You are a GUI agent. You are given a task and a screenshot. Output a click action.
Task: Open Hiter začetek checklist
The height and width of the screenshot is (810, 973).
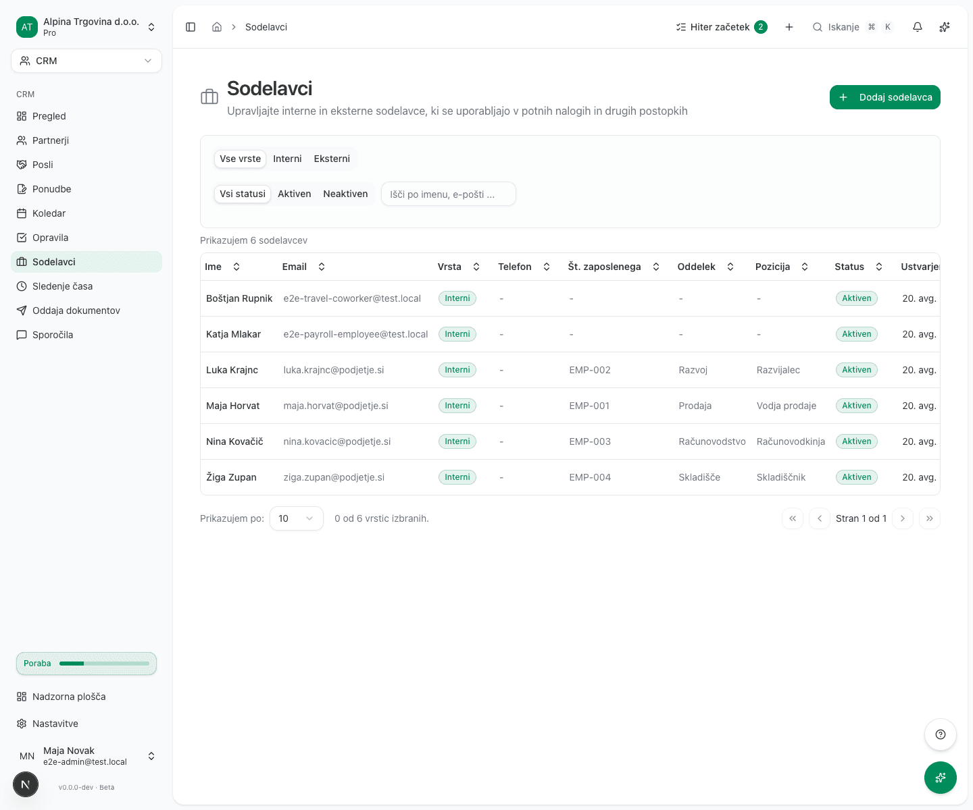coord(722,27)
